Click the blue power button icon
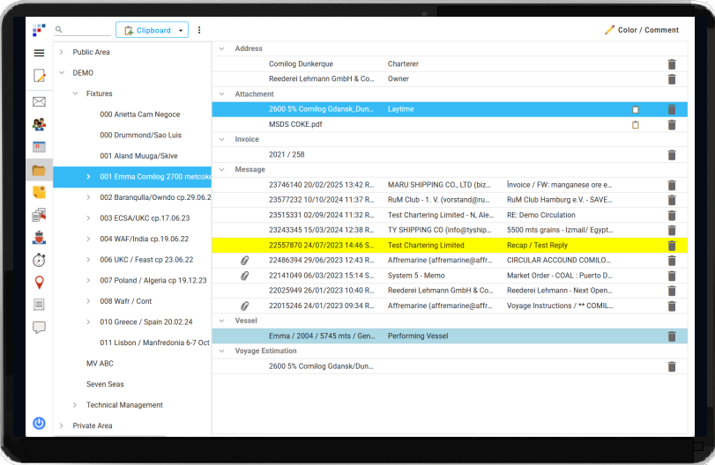 39,423
